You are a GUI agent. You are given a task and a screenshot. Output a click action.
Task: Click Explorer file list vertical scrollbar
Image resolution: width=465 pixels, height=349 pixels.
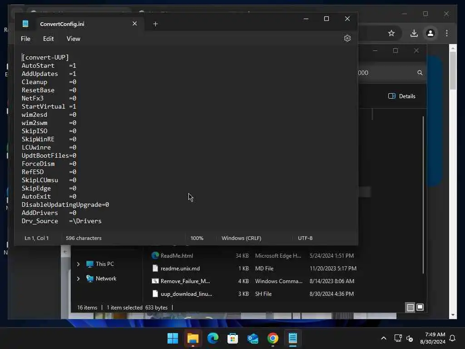423,195
